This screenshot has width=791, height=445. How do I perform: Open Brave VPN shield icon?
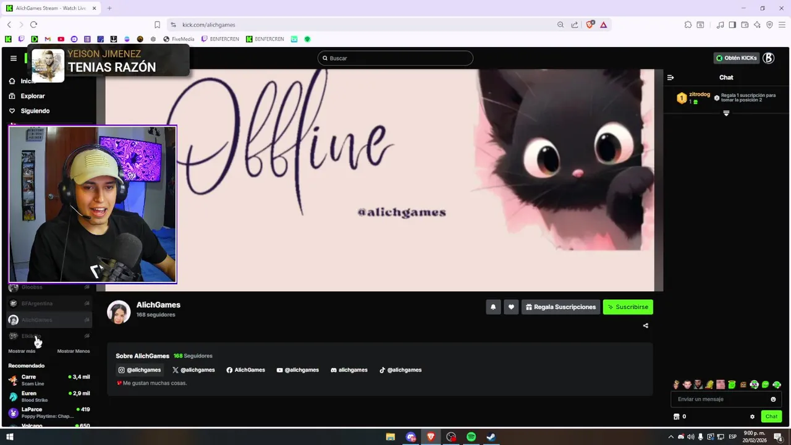coord(769,25)
